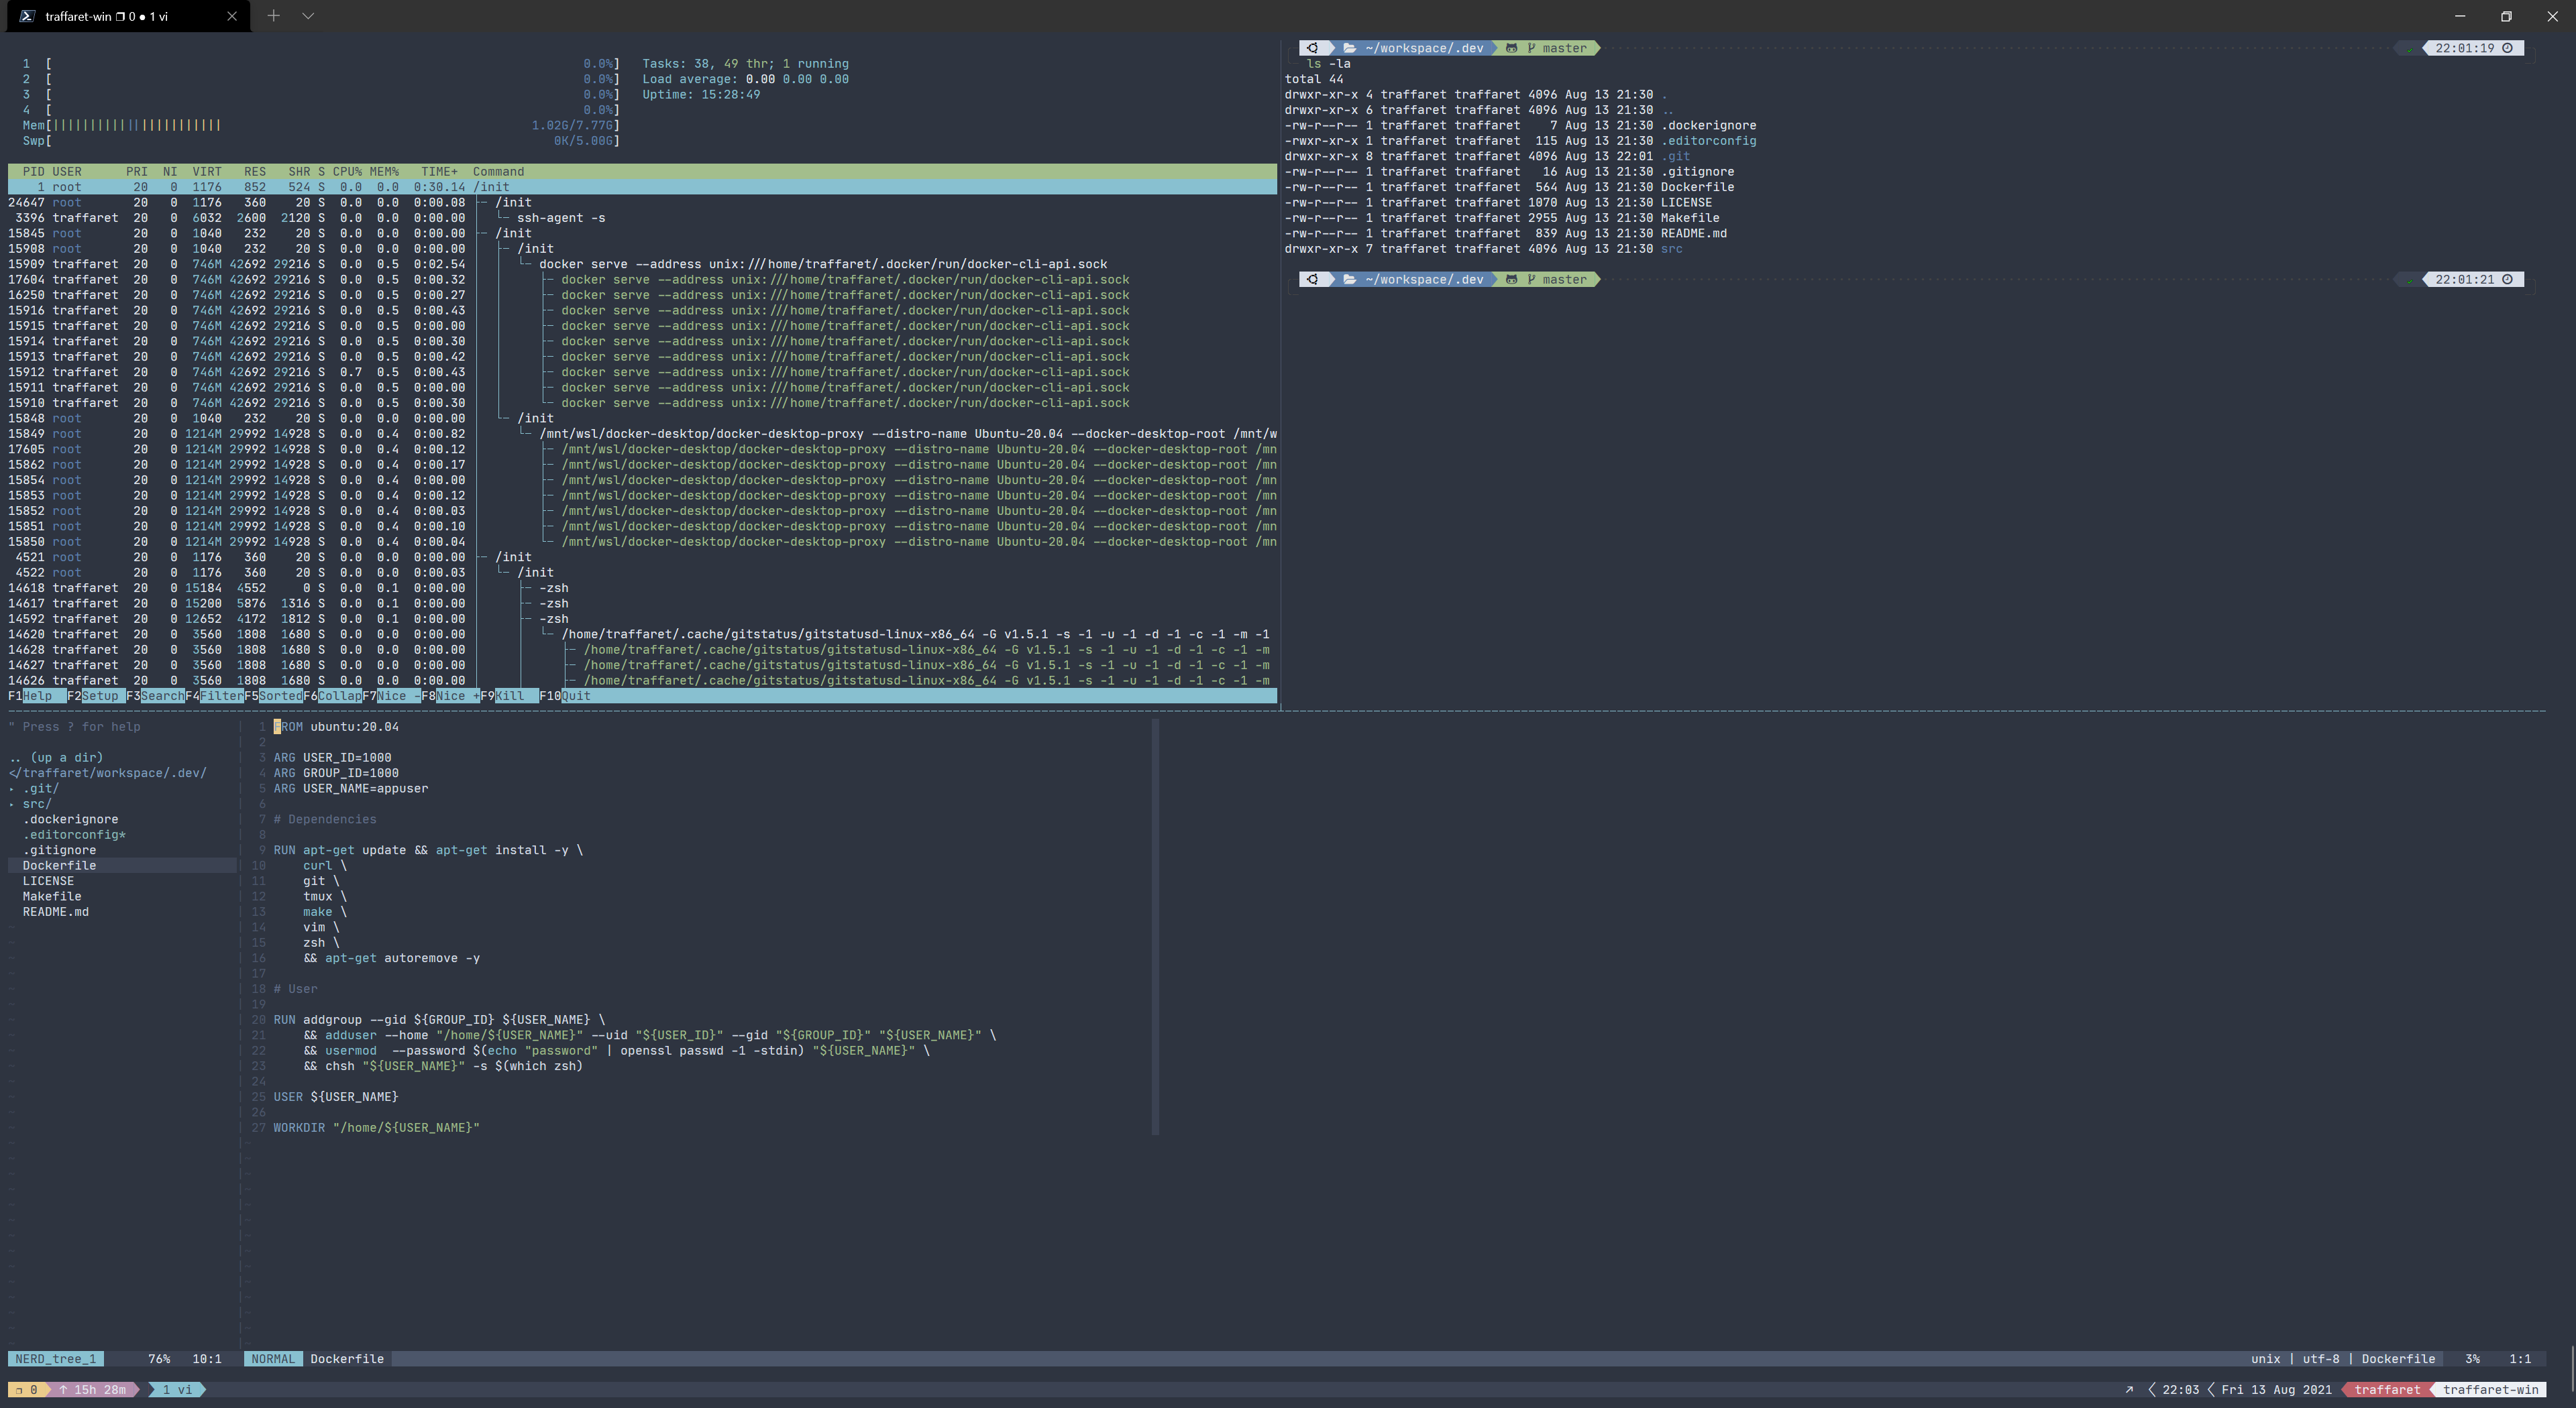Viewport: 2576px width, 1408px height.
Task: Open a new terminal tab with plus
Action: click(273, 16)
